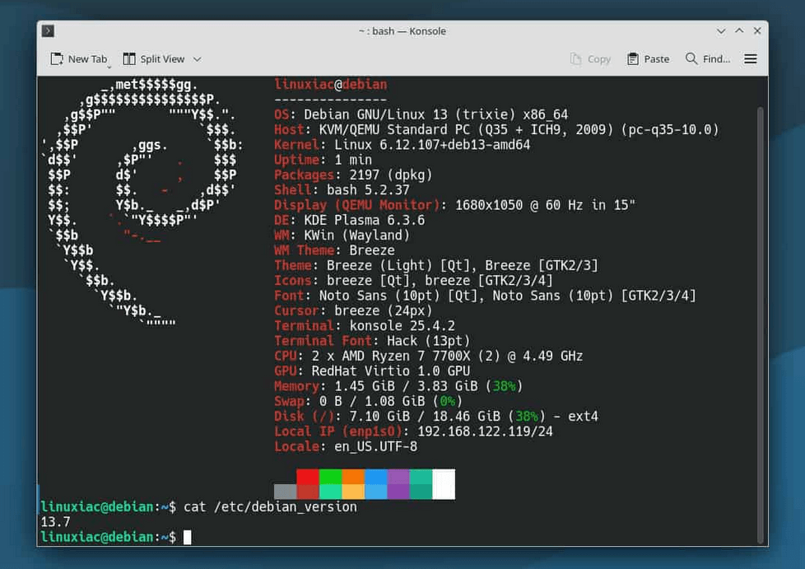Image resolution: width=805 pixels, height=569 pixels.
Task: Click the OS line showing Debian GNU/Linux 13
Action: point(421,114)
